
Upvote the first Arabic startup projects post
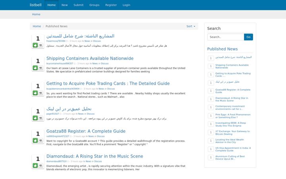point(35,45)
